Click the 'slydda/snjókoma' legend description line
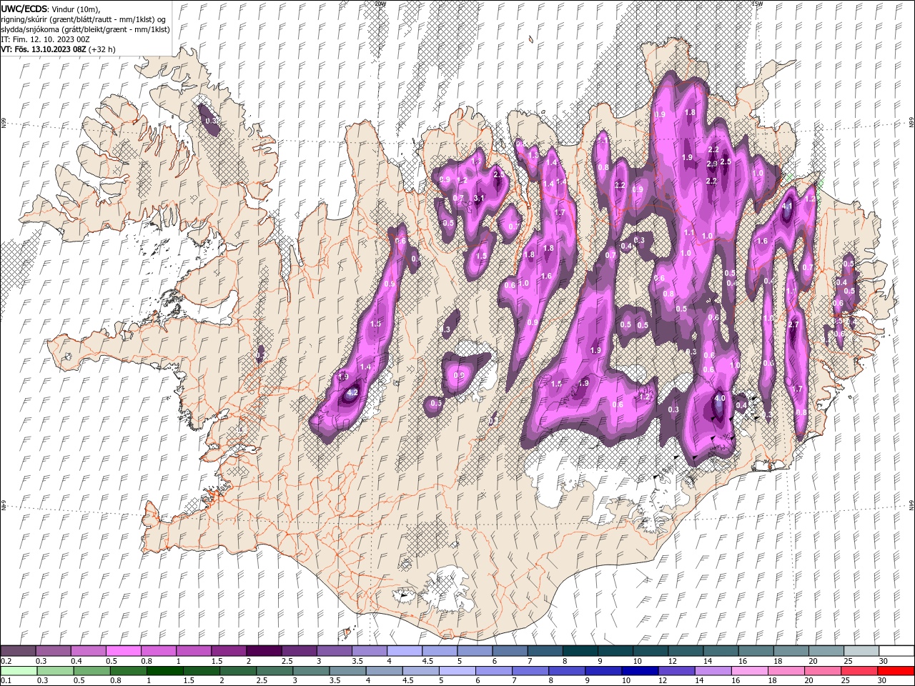 86,29
